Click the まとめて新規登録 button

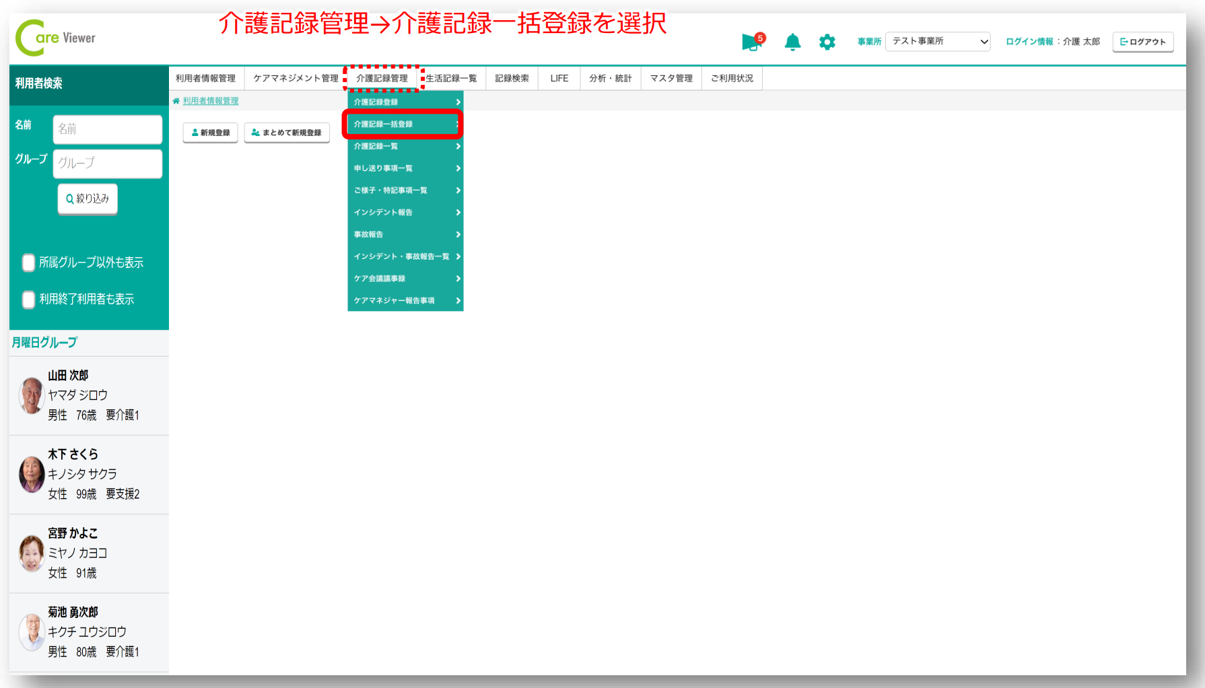[287, 133]
